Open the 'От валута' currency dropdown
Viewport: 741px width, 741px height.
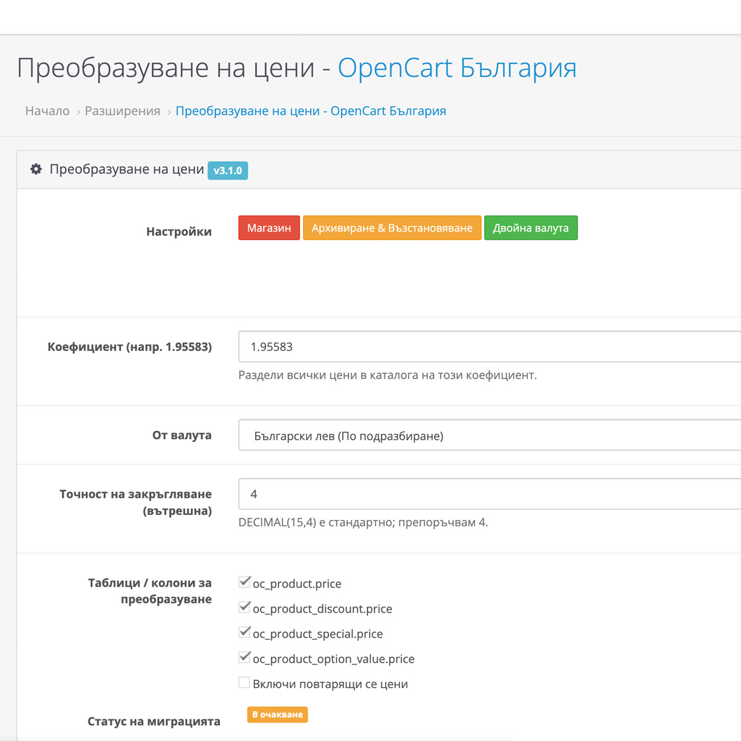489,435
